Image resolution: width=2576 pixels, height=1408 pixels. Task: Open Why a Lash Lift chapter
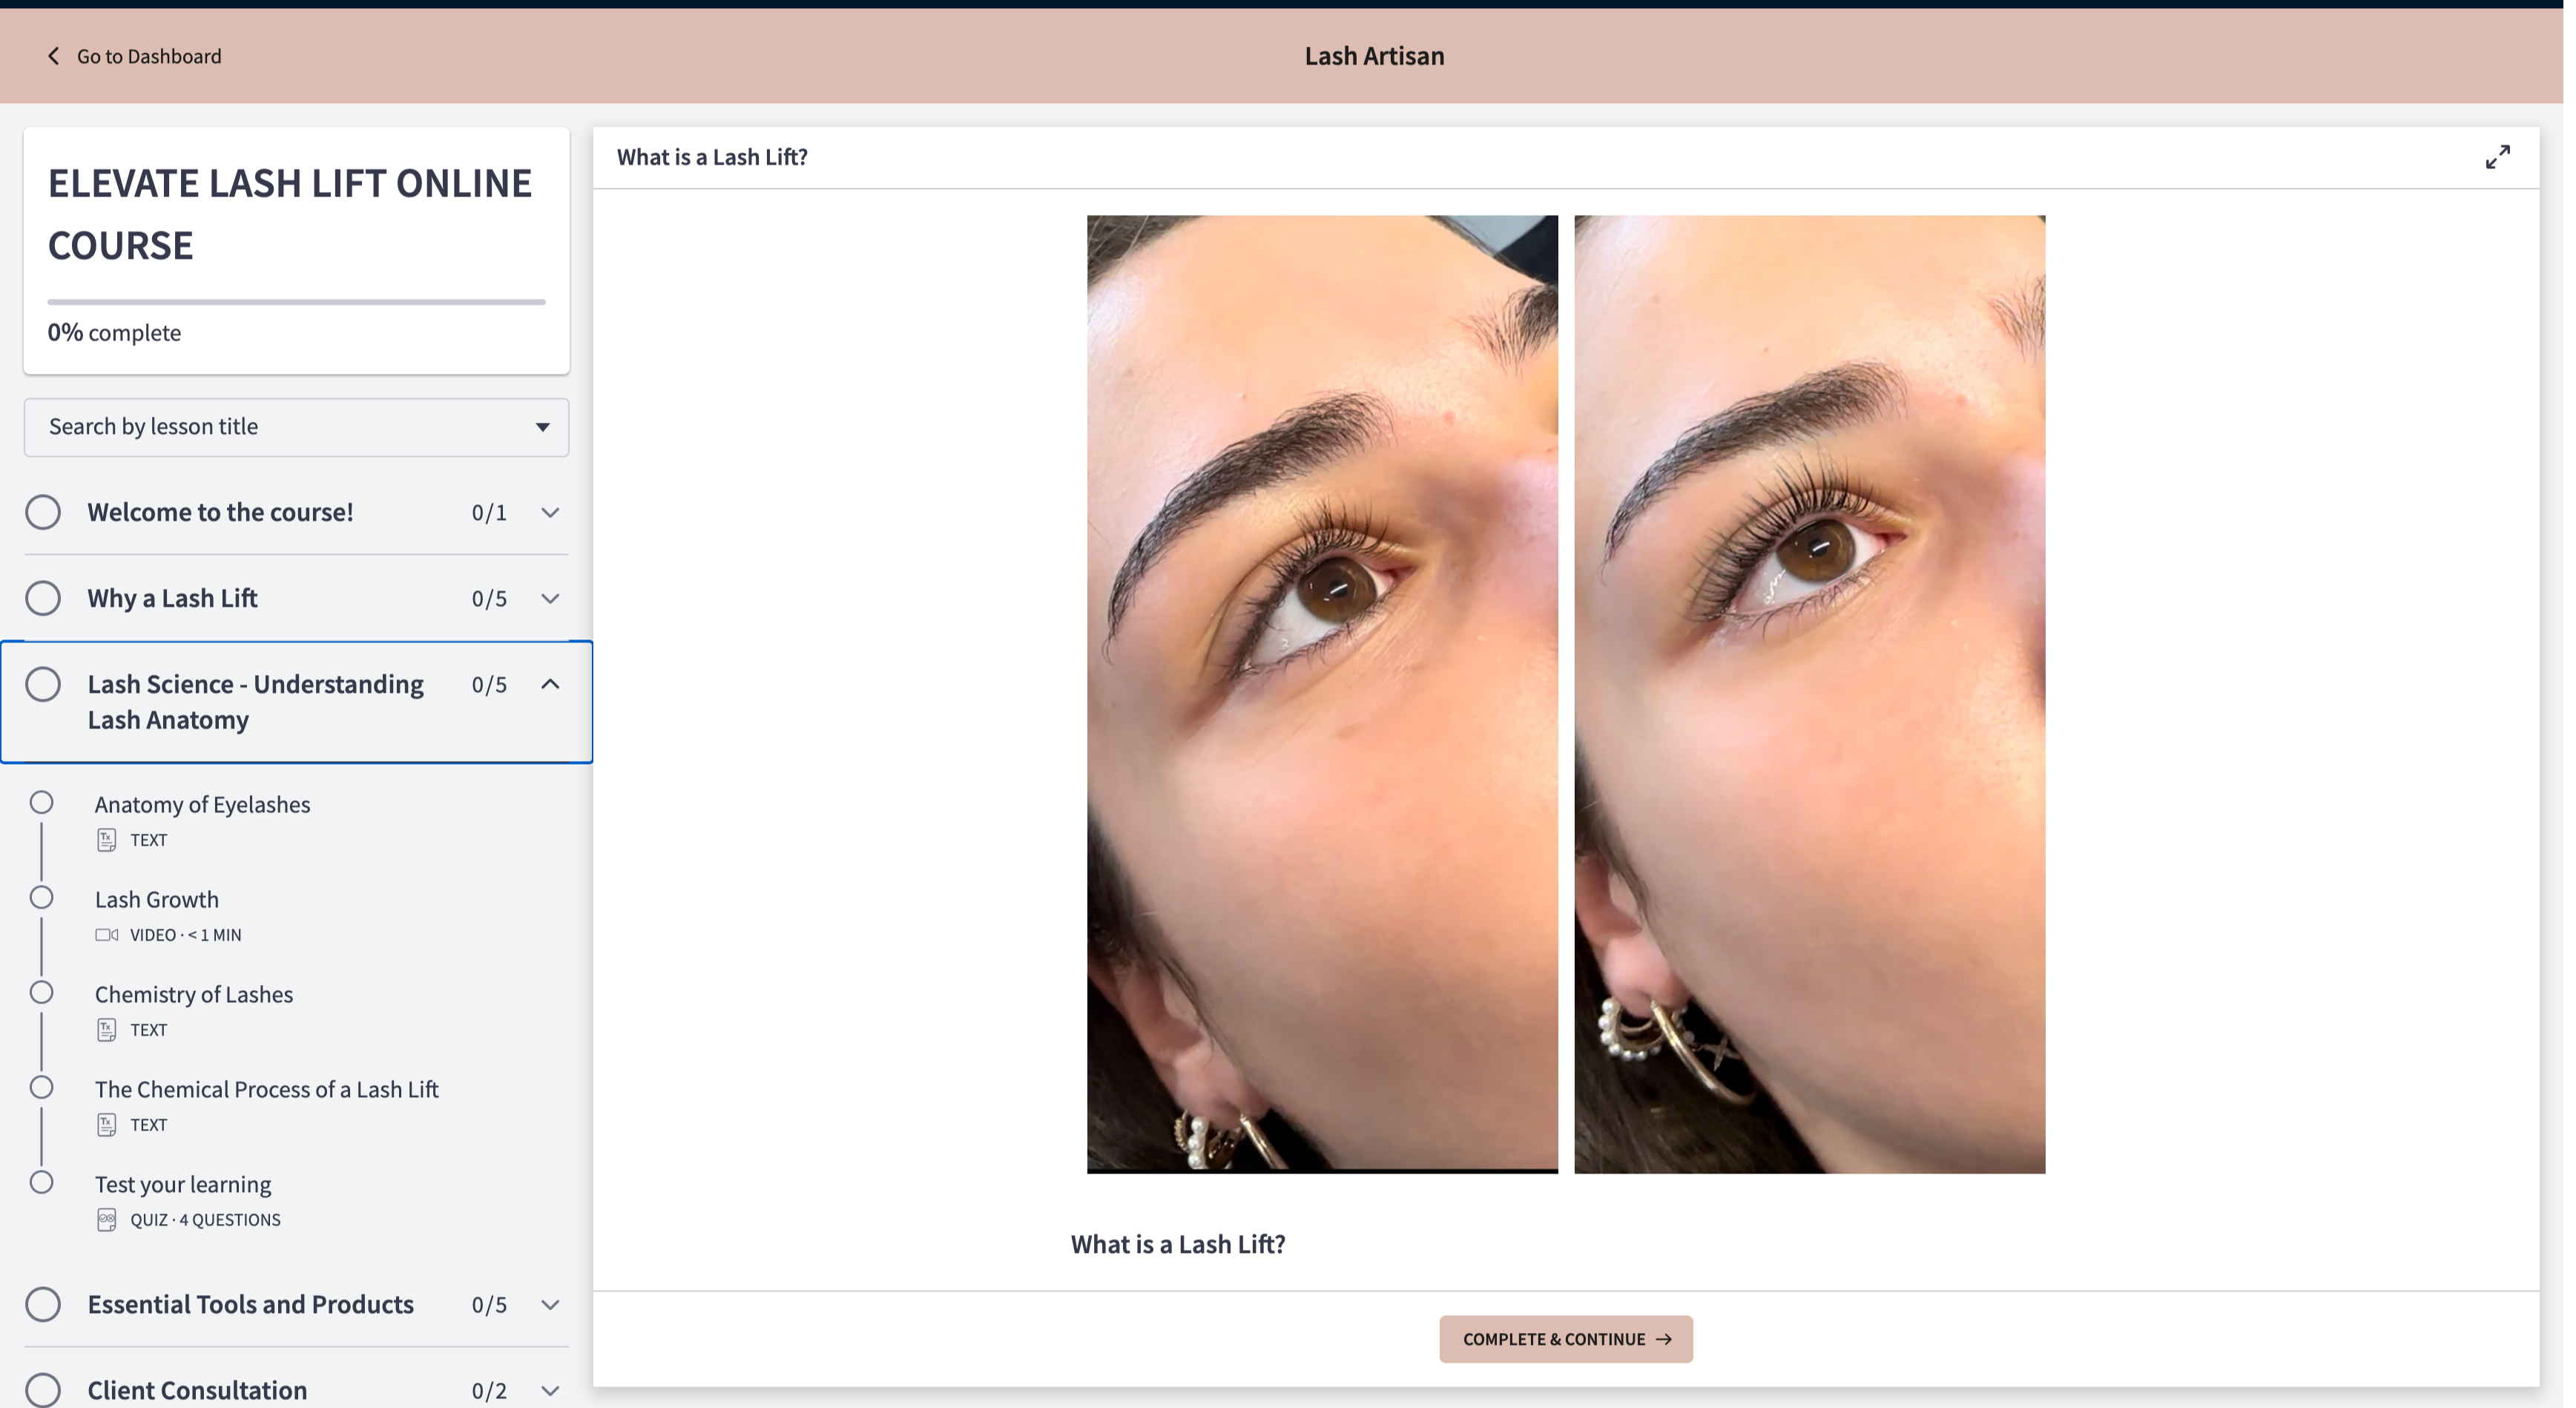297,598
